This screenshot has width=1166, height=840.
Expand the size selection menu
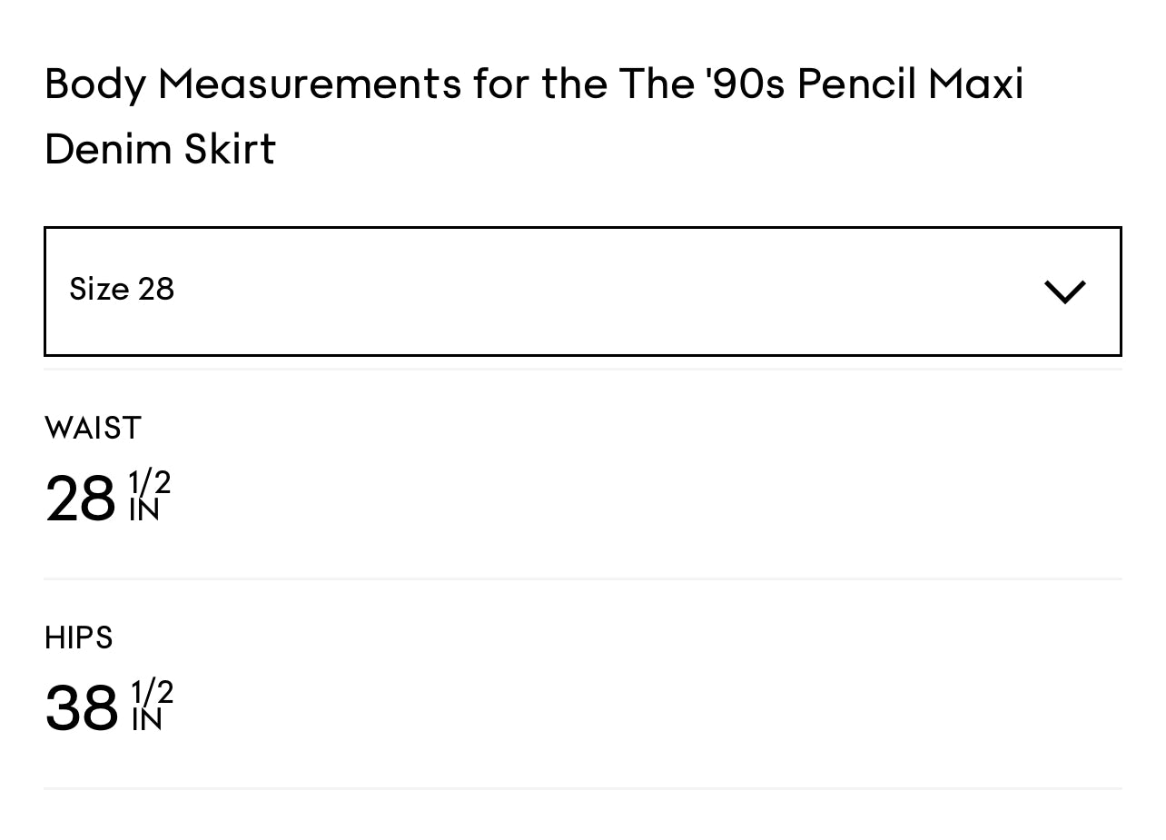(x=581, y=291)
